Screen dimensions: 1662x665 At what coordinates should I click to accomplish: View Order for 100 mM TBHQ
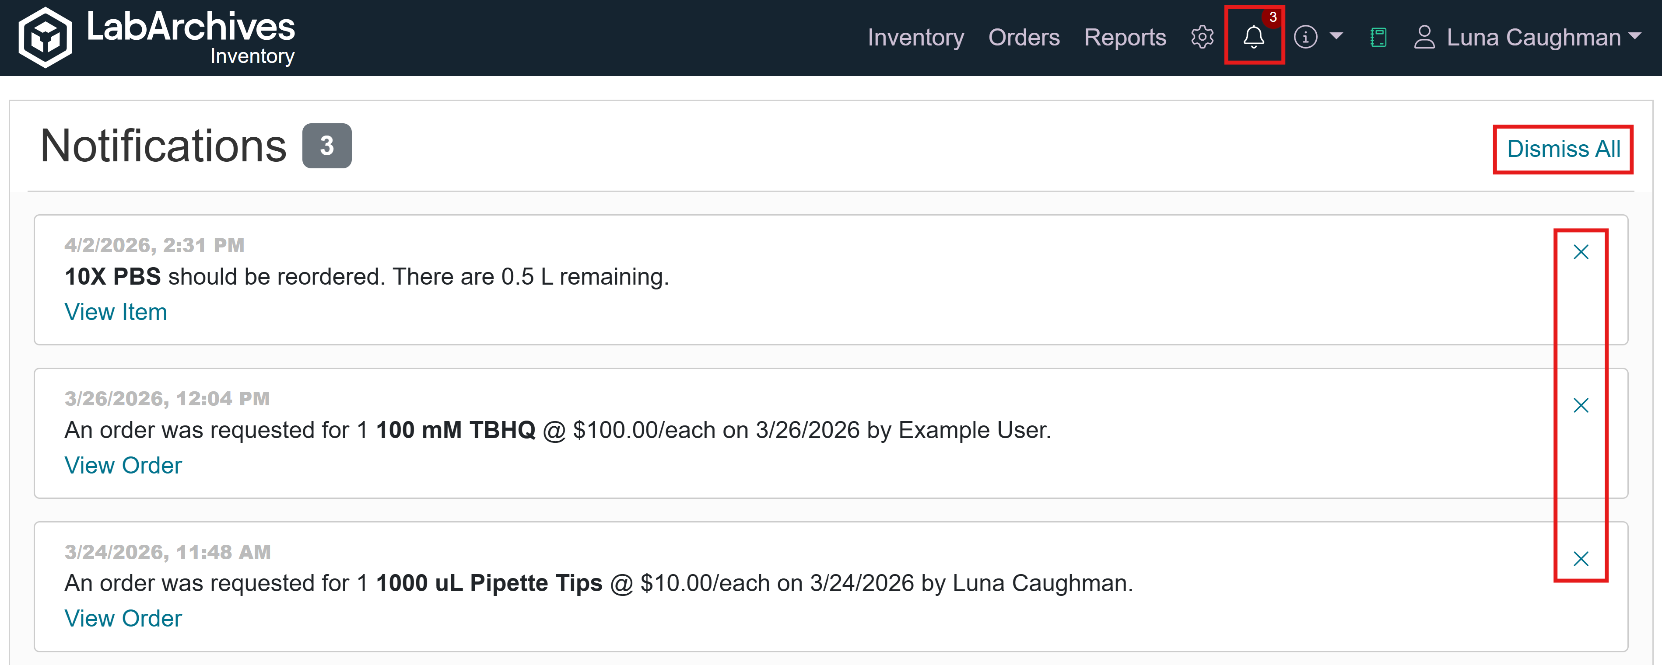tap(123, 465)
